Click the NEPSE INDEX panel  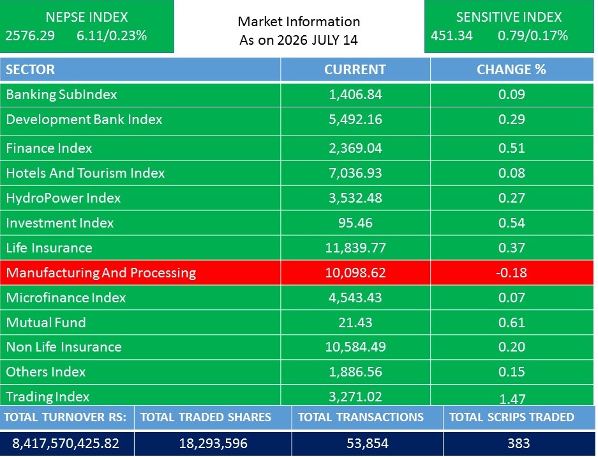tap(87, 26)
